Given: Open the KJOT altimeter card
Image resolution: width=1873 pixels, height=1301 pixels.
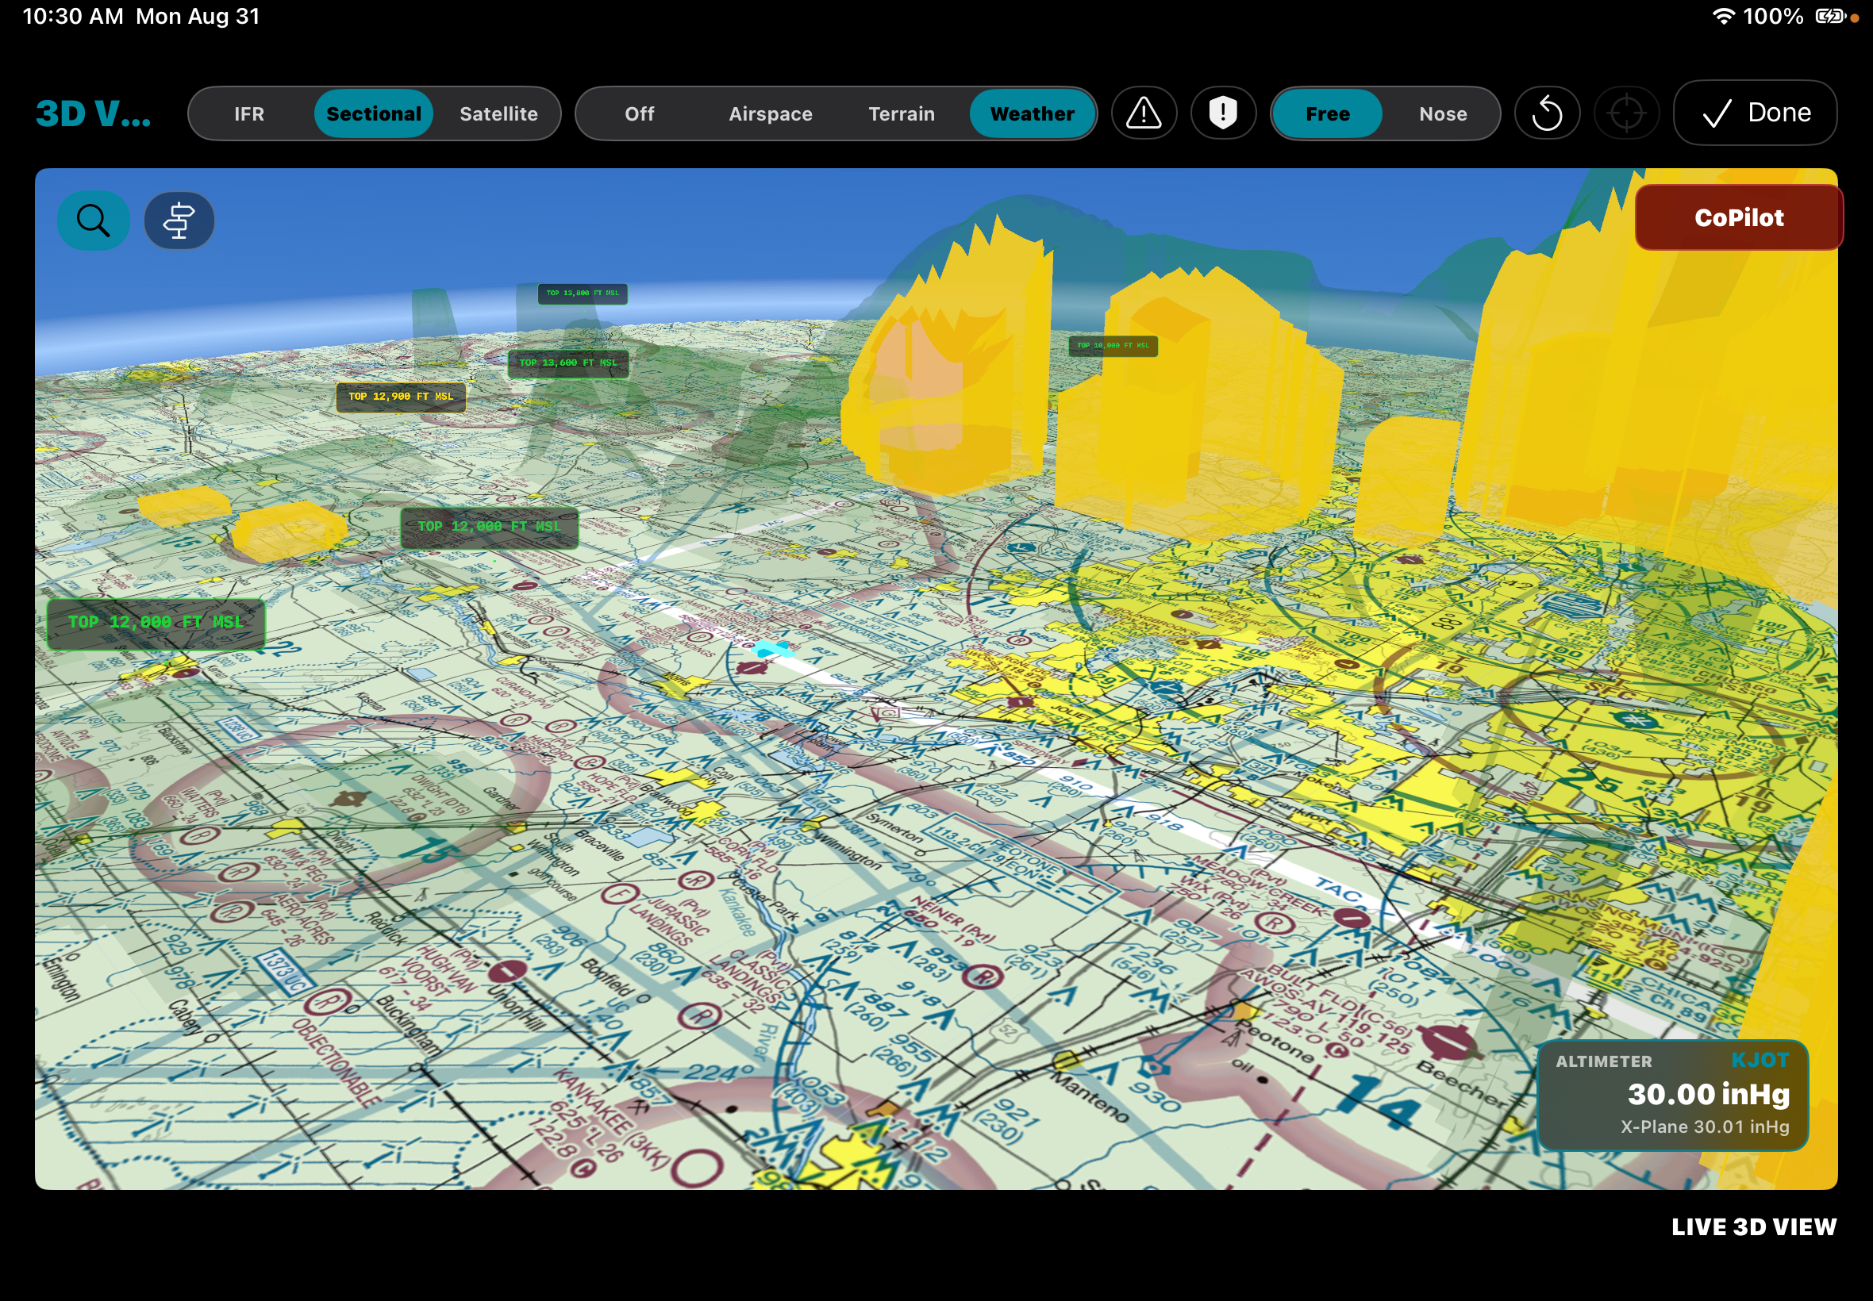Looking at the screenshot, I should coord(1671,1095).
